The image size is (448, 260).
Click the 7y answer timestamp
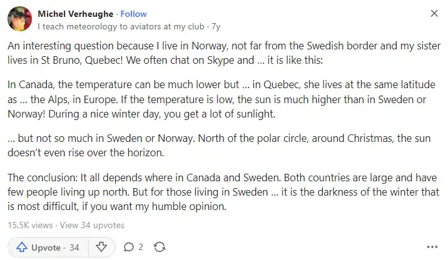pyautogui.click(x=216, y=26)
